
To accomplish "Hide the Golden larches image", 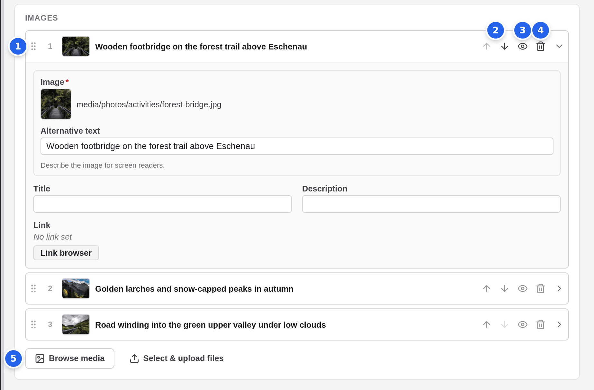I will tap(523, 289).
